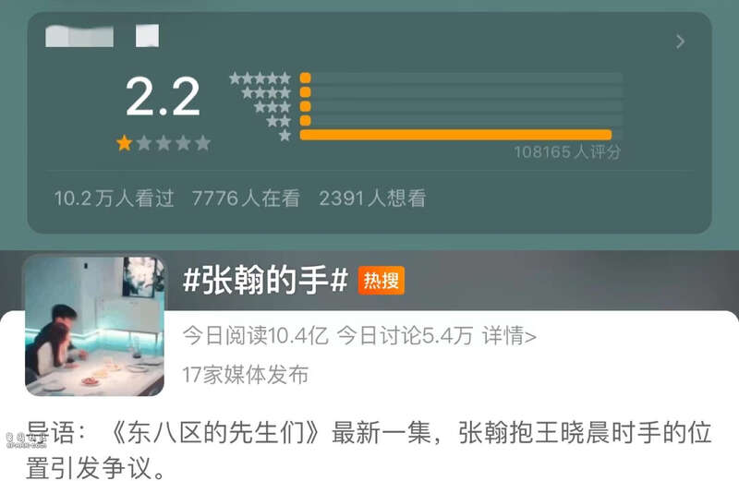Click the 热搜 hot search badge
The image size is (739, 481).
click(381, 281)
